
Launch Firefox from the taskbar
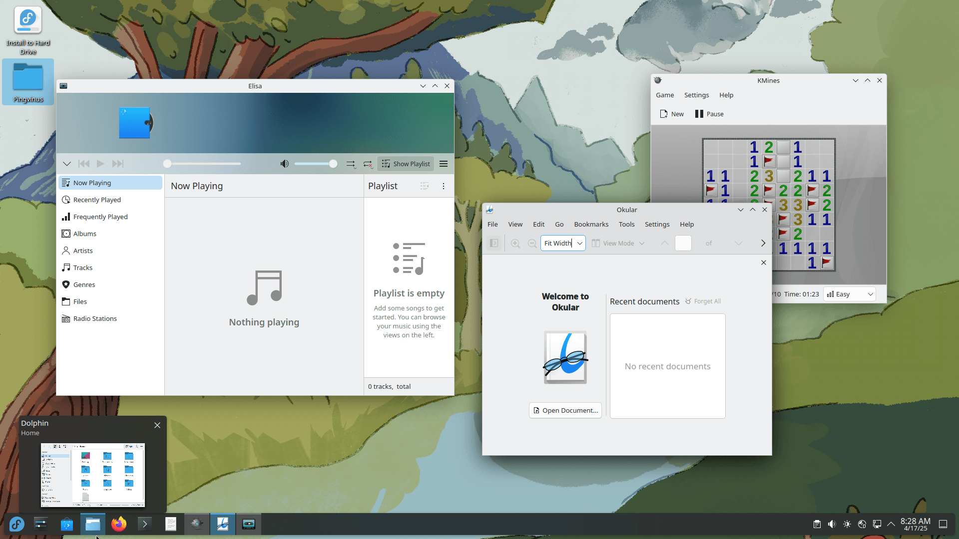coord(119,524)
